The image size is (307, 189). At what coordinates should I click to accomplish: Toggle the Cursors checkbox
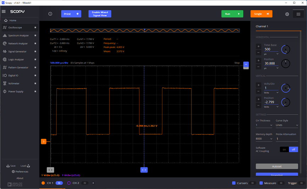coord(234,183)
